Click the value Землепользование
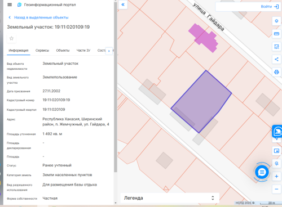This screenshot has width=282, height=207. [x=60, y=77]
